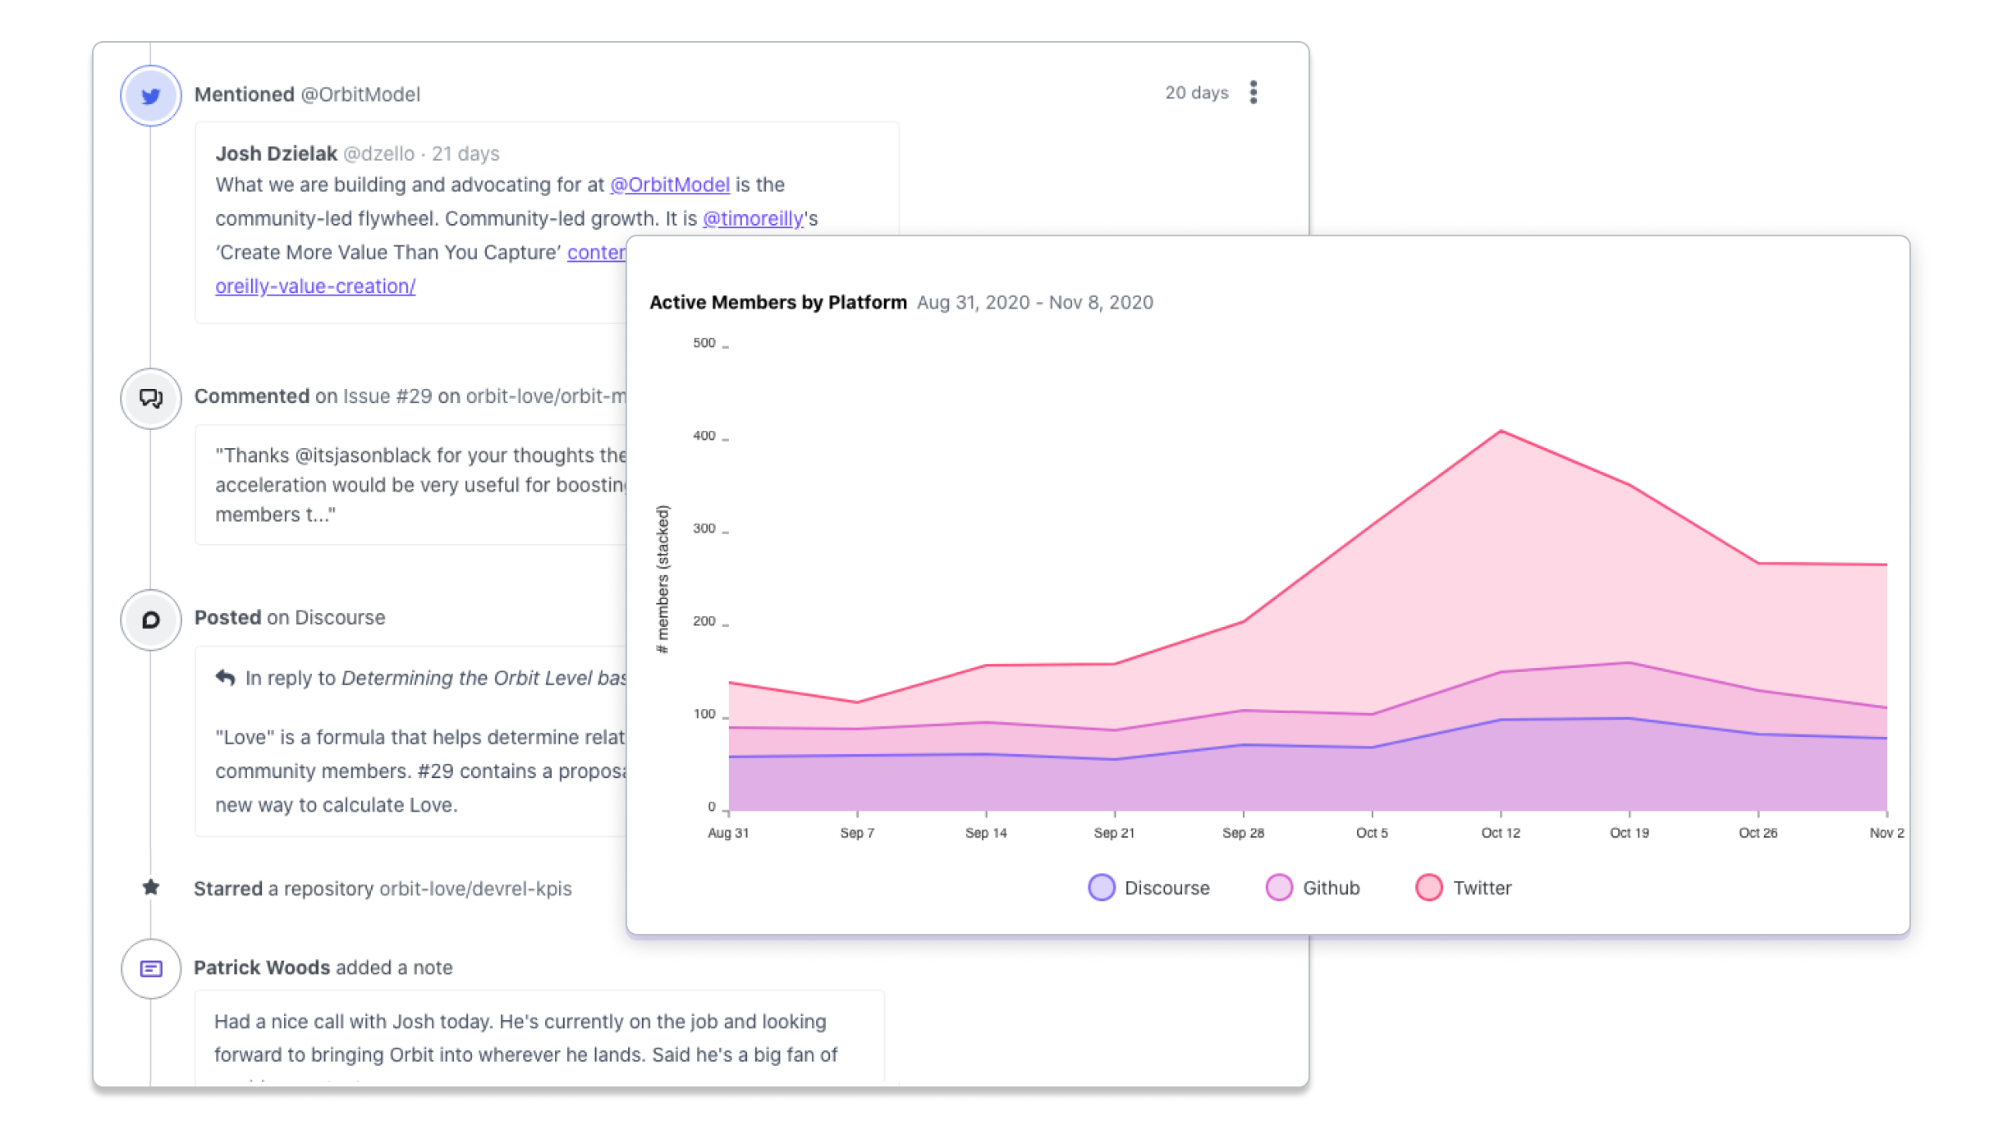Open the @timoreilly mention link
The height and width of the screenshot is (1139, 2003).
tap(752, 218)
